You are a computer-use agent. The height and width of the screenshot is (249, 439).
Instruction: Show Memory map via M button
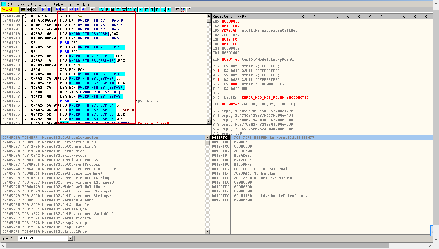pyautogui.click(x=113, y=10)
